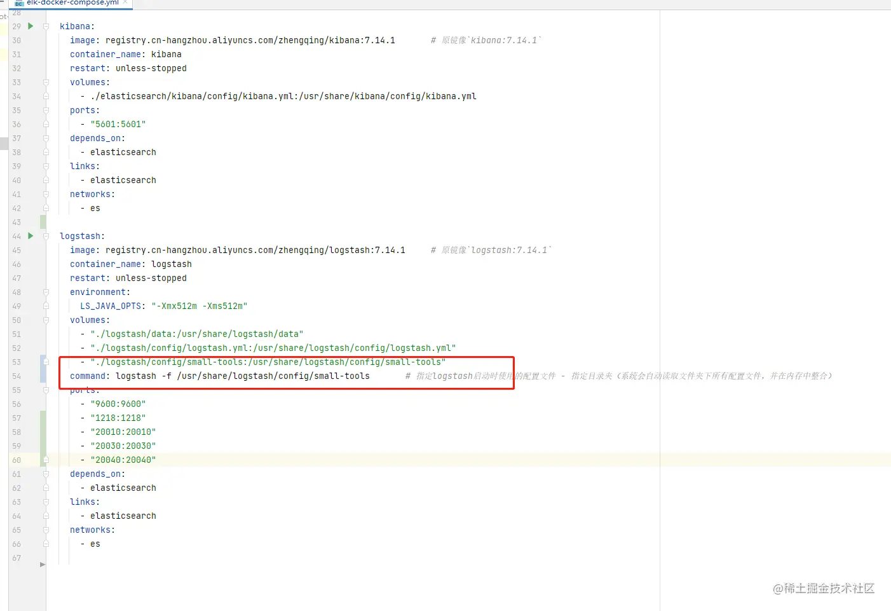This screenshot has height=611, width=891.
Task: Run the logstash service from its gutter arrow
Action: coord(31,236)
